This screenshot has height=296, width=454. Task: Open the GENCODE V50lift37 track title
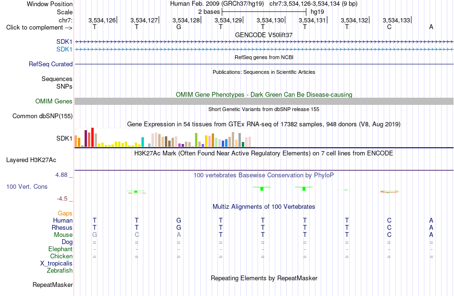[264, 35]
